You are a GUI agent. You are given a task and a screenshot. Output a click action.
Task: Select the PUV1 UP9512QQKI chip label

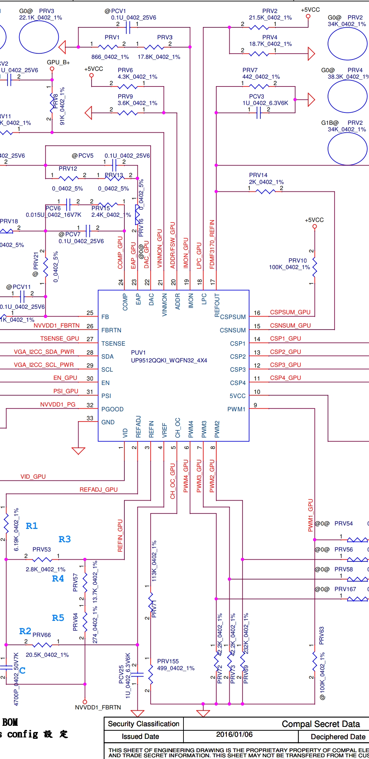coord(169,357)
